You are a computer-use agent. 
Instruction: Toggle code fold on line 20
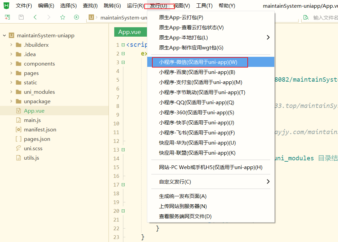(x=123, y=211)
